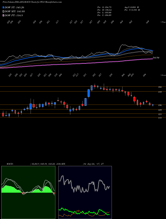
Task: Select the 'Pre C: 136.09' value
Action: click(104, 15)
